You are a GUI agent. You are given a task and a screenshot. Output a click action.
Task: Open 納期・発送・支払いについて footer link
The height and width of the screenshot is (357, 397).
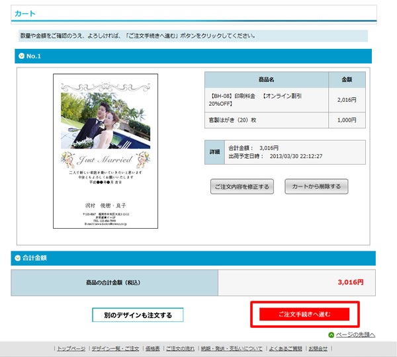(x=232, y=348)
